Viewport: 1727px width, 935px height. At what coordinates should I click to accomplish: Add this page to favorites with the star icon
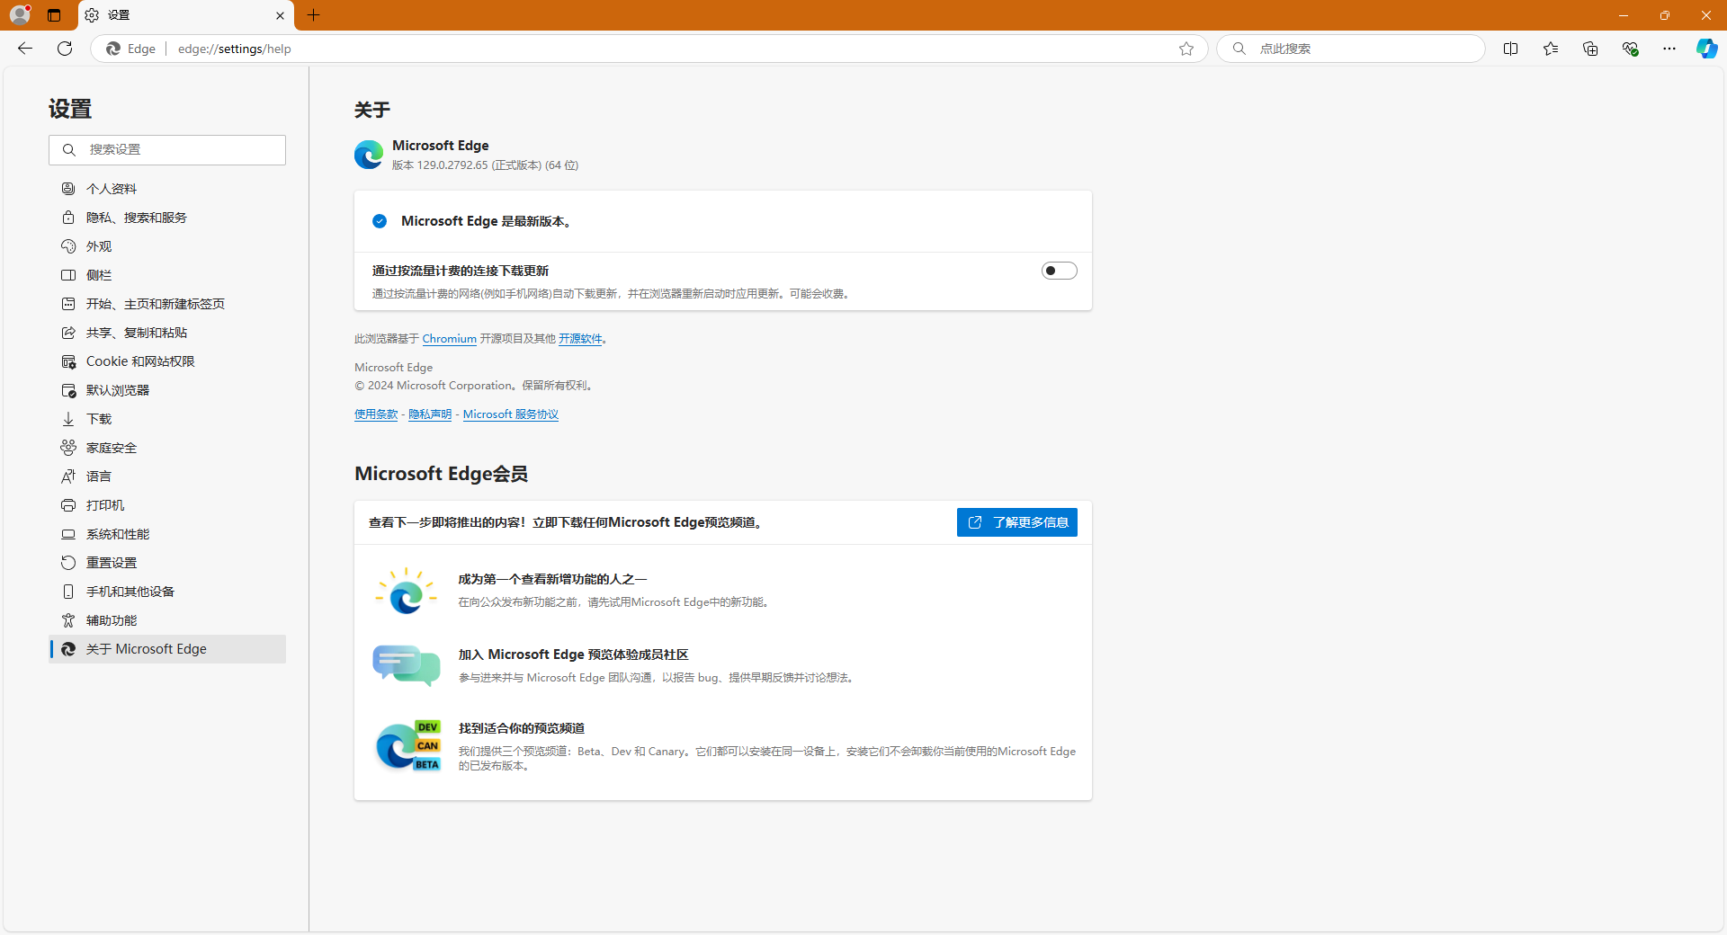(1186, 49)
